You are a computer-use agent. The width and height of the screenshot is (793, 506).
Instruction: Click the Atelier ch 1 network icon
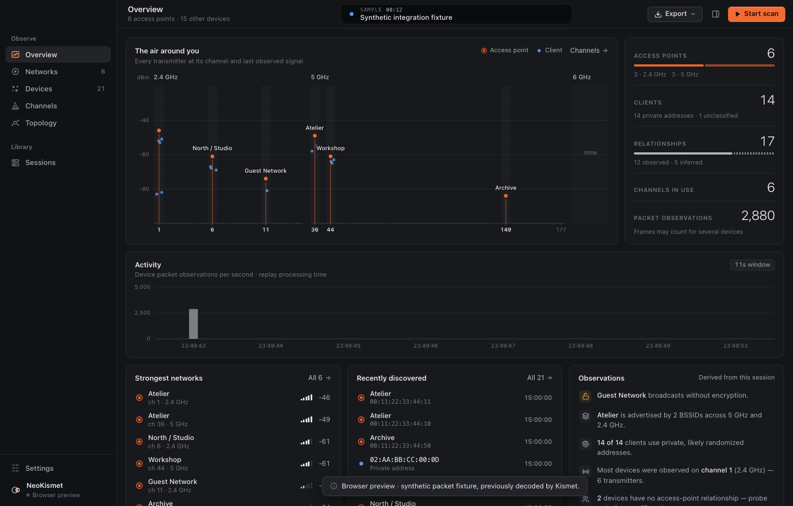[139, 398]
